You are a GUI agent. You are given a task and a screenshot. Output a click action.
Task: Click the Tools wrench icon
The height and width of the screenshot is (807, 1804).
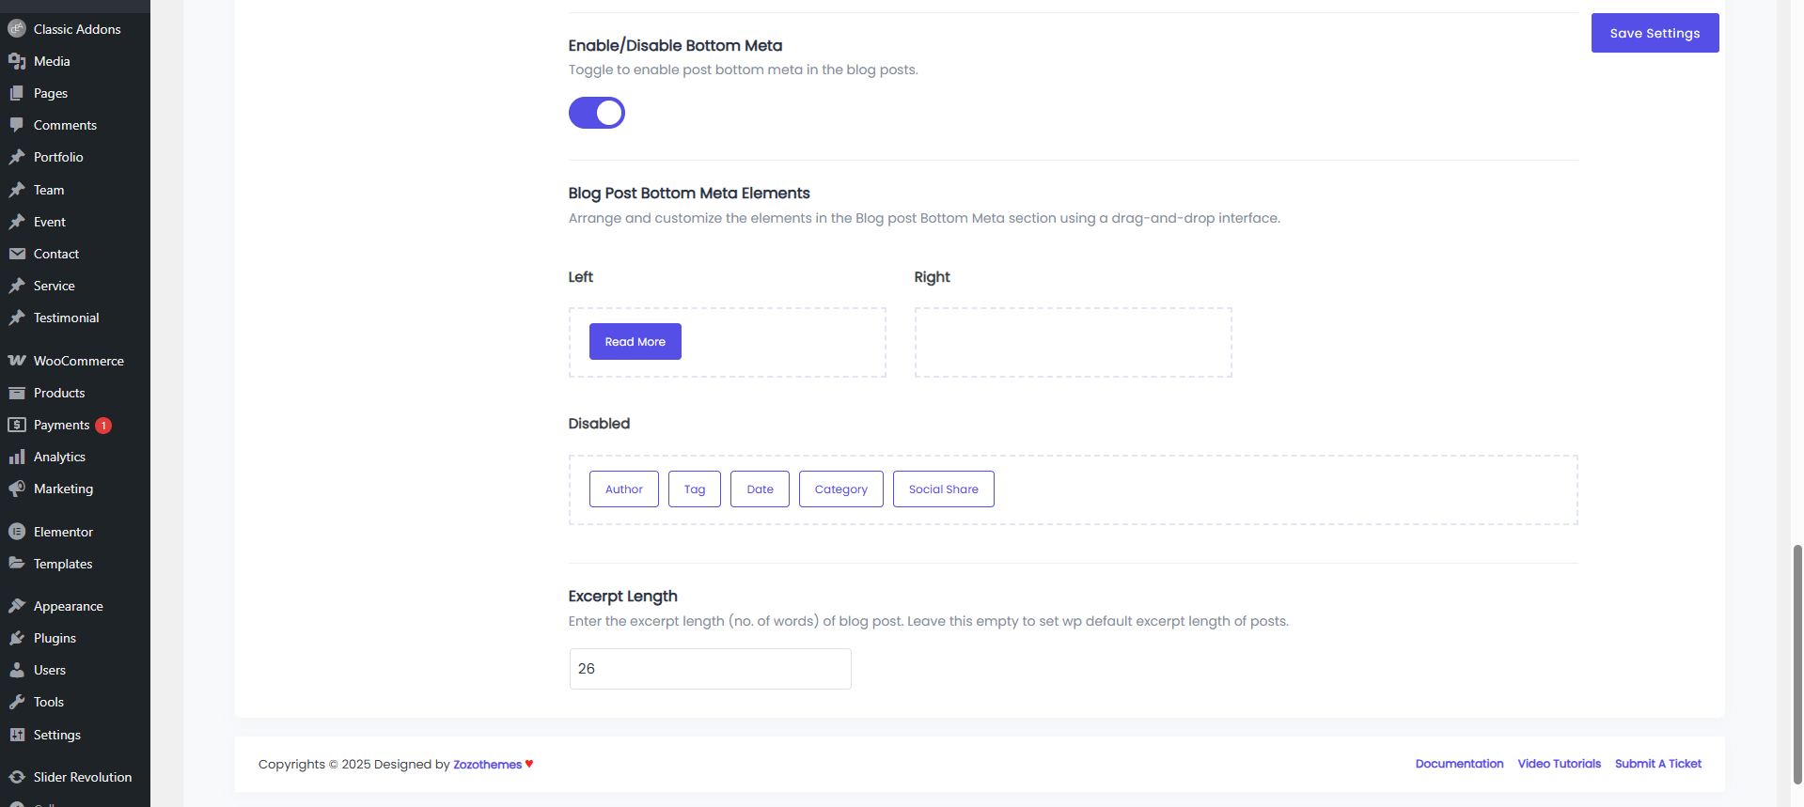point(17,702)
